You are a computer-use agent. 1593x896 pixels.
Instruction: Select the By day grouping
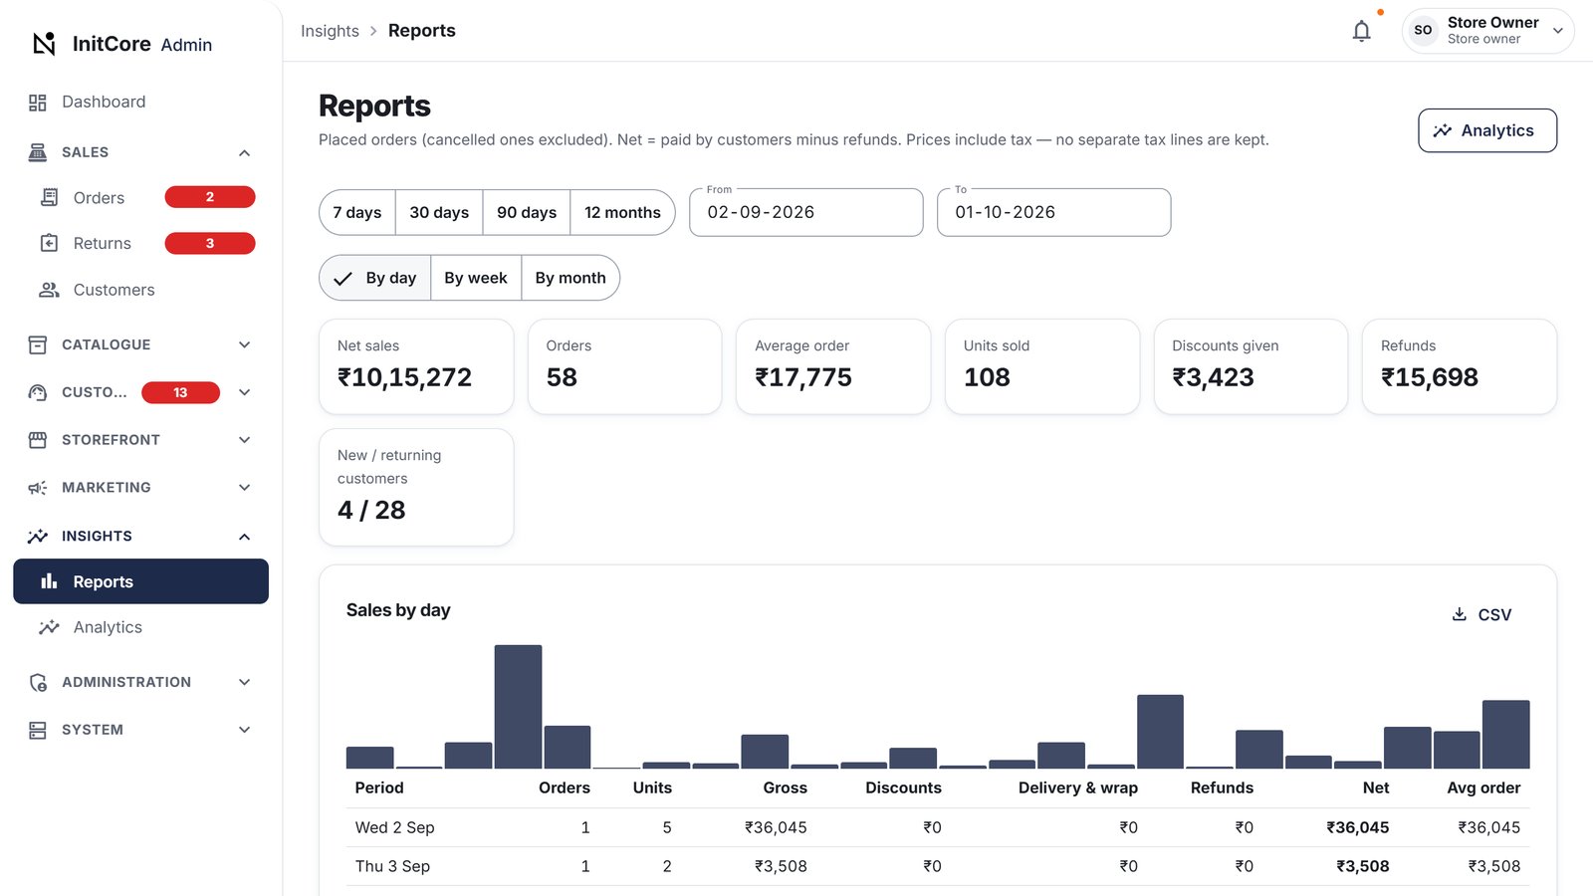pos(375,278)
